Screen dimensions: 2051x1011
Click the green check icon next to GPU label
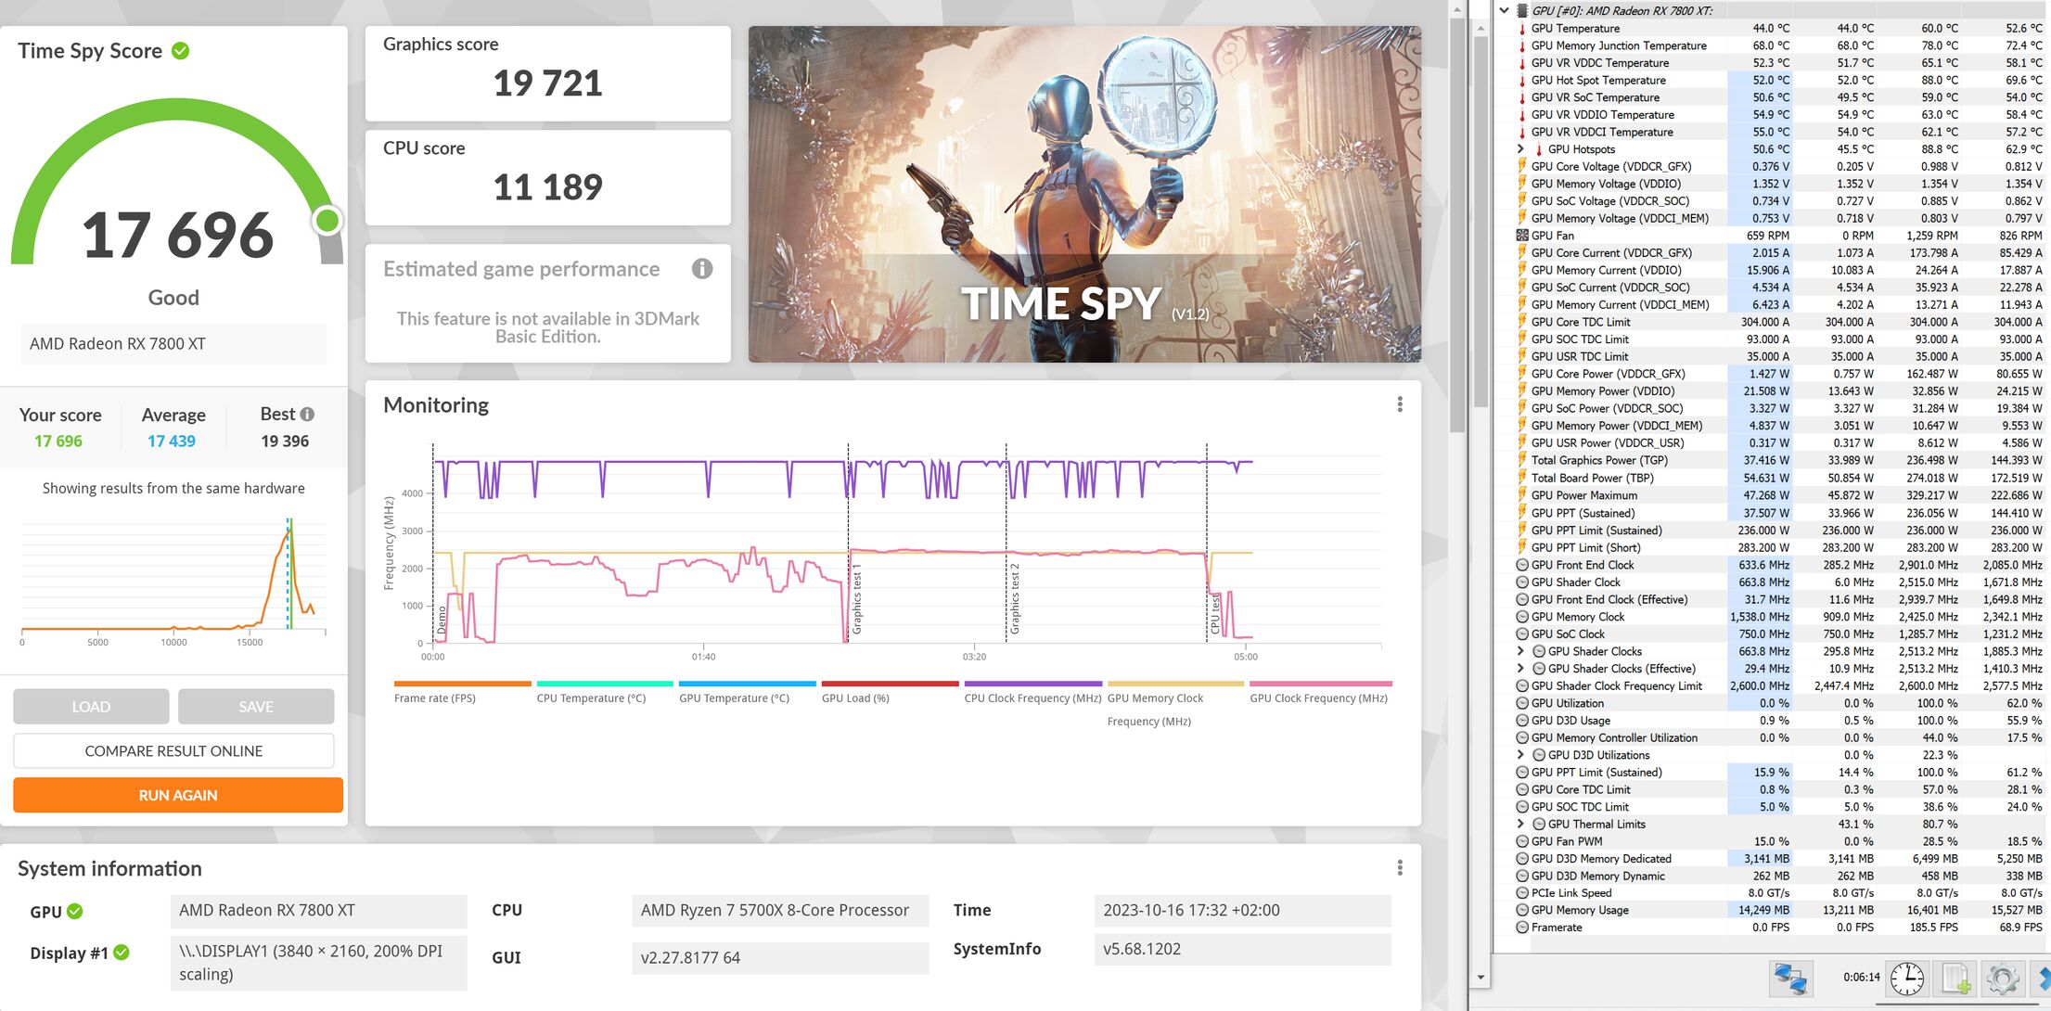pos(75,911)
